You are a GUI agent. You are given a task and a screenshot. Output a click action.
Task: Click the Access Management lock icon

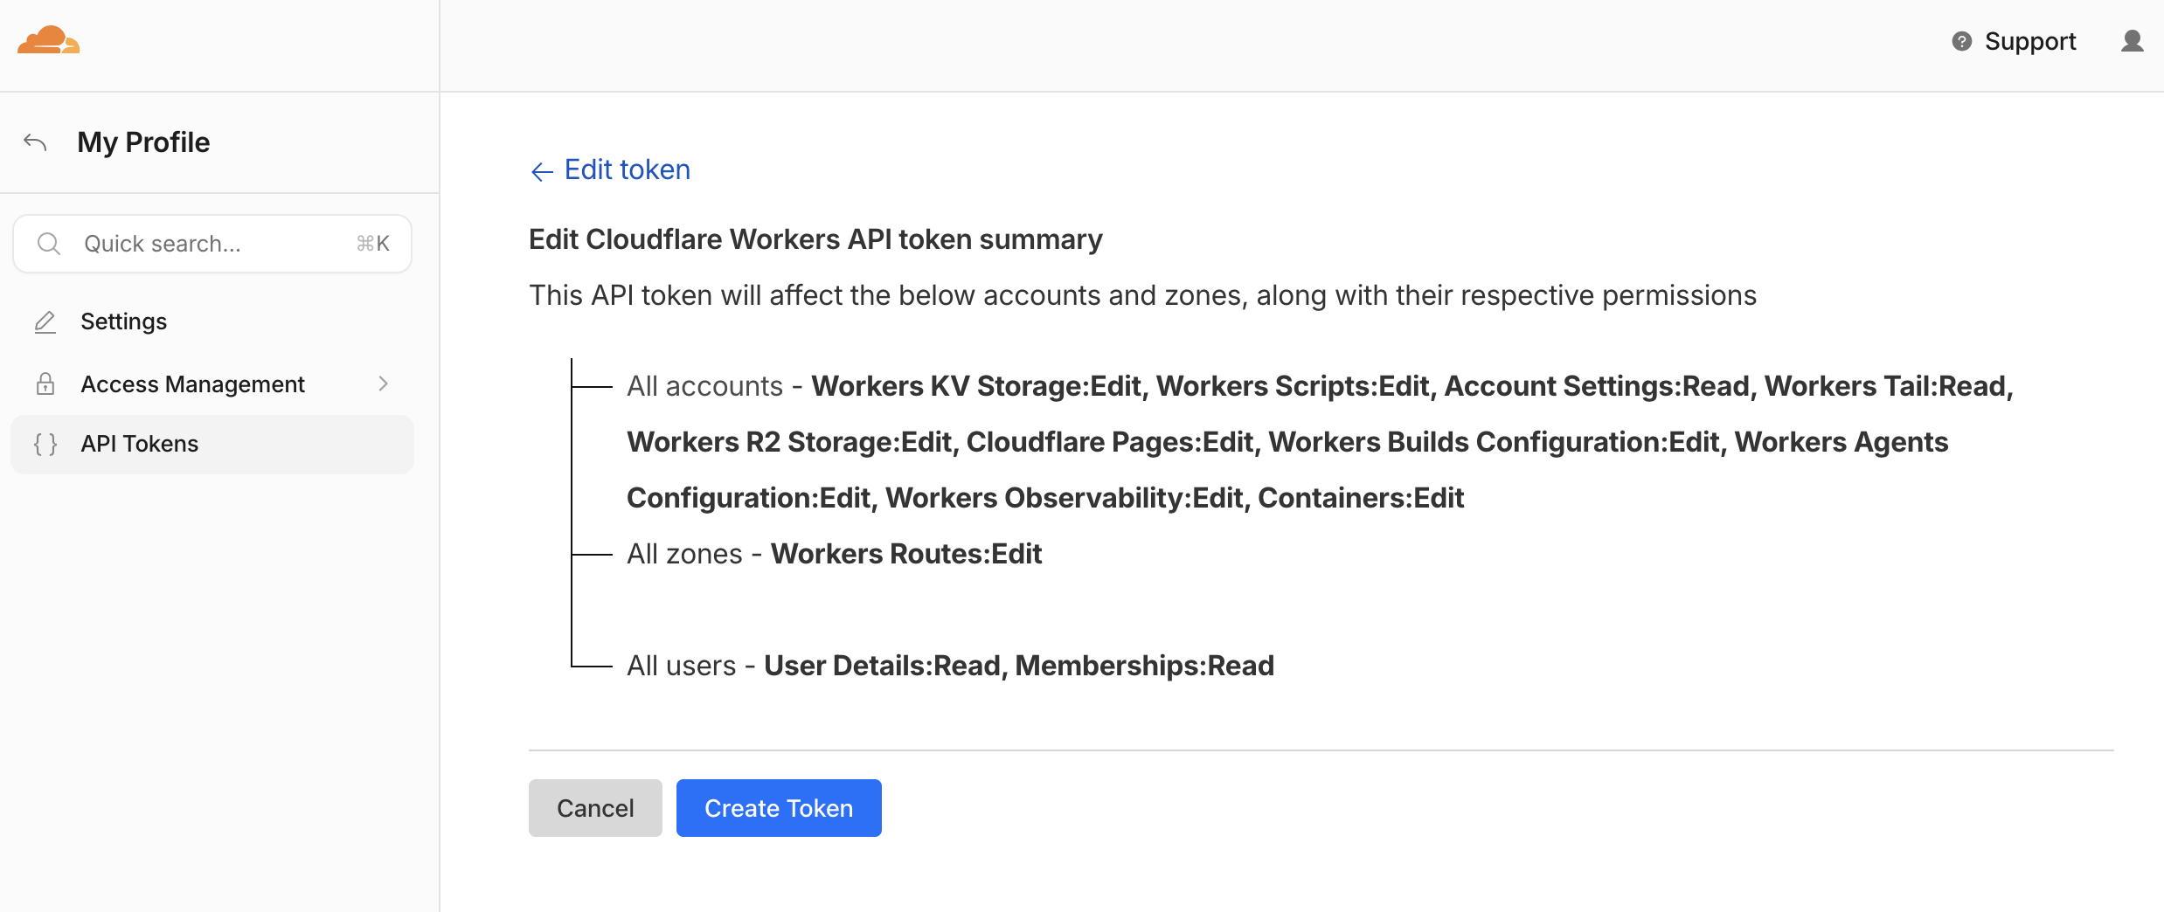45,384
